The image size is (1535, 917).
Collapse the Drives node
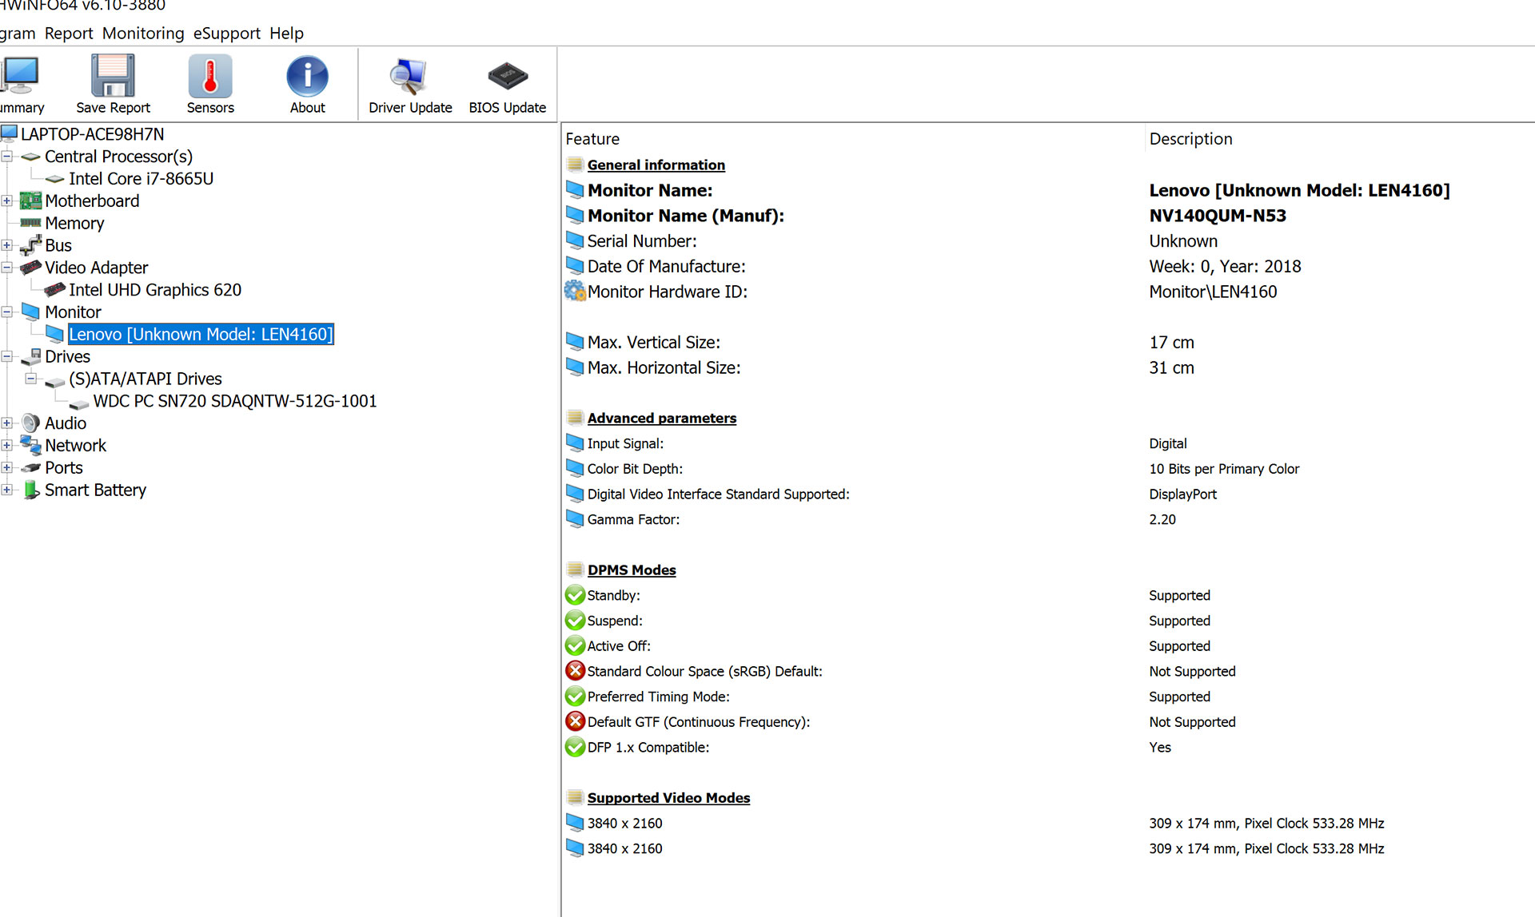(x=7, y=356)
